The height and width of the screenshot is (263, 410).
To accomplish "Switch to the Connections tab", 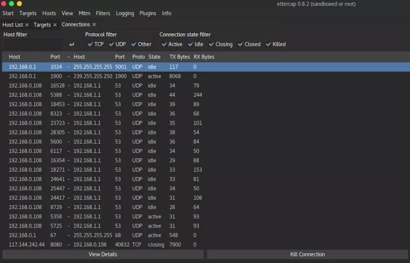I will (76, 25).
